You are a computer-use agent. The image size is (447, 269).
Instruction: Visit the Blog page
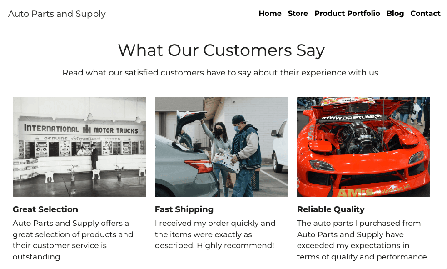click(x=395, y=14)
